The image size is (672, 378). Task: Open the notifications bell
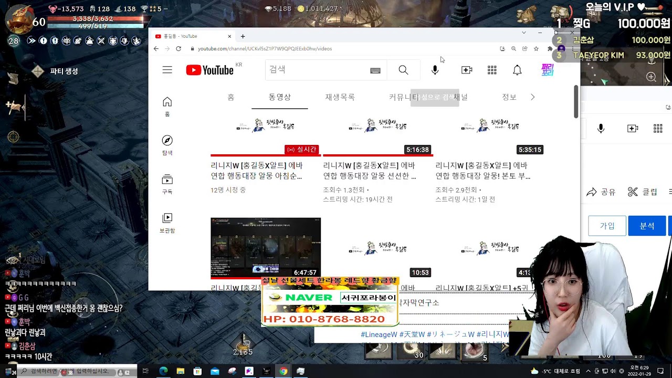(x=517, y=70)
